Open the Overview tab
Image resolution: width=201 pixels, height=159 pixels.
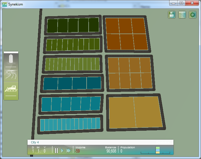coord(163,142)
